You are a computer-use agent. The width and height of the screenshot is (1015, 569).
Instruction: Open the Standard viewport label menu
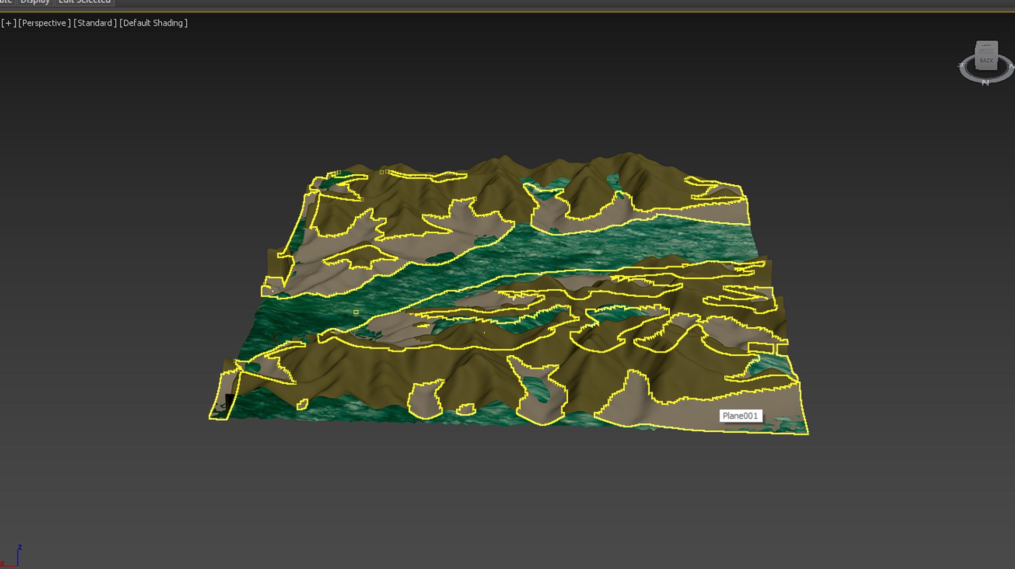[x=95, y=23]
